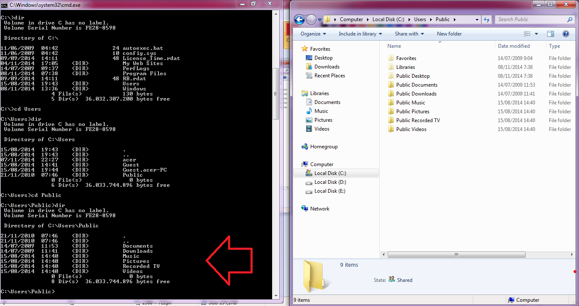Open the view options dropdown arrow
The height and width of the screenshot is (306, 579).
click(x=536, y=34)
